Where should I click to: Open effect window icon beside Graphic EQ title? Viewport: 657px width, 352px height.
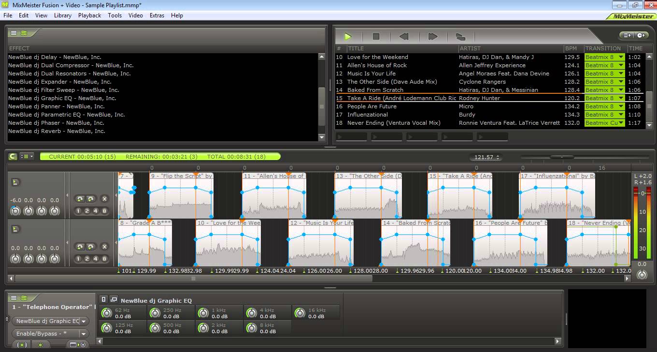coord(114,300)
